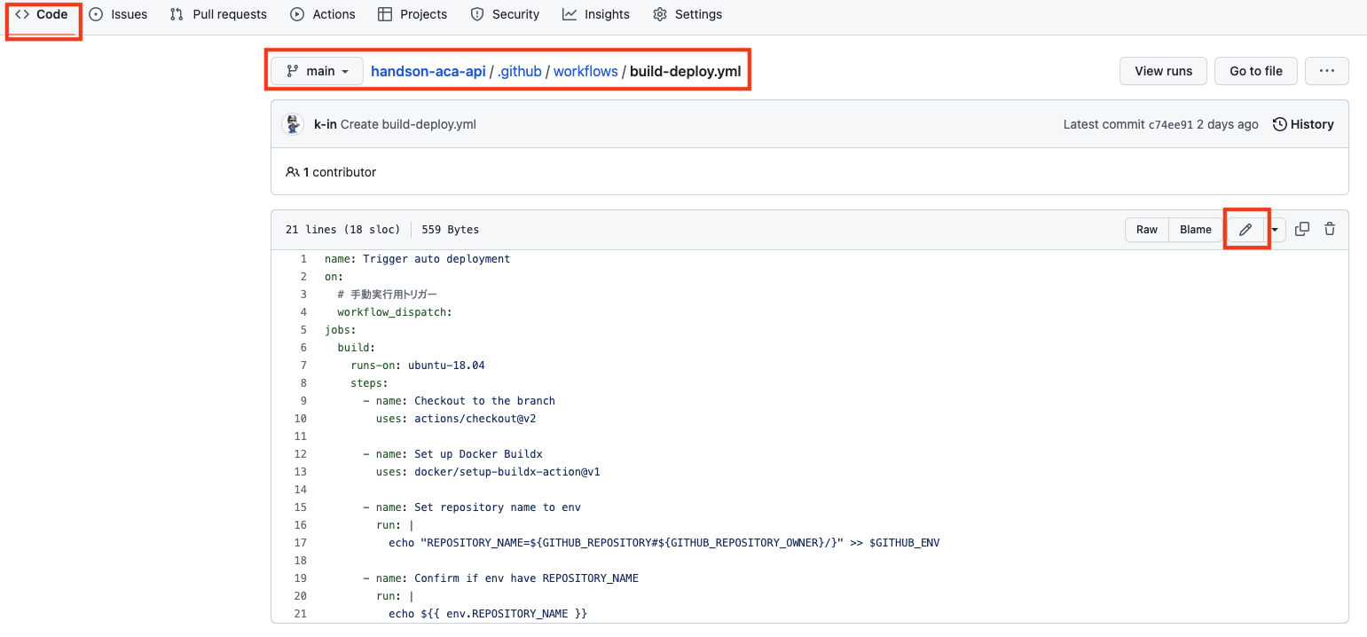Open the Projects tab
Image resolution: width=1367 pixels, height=637 pixels.
412,14
